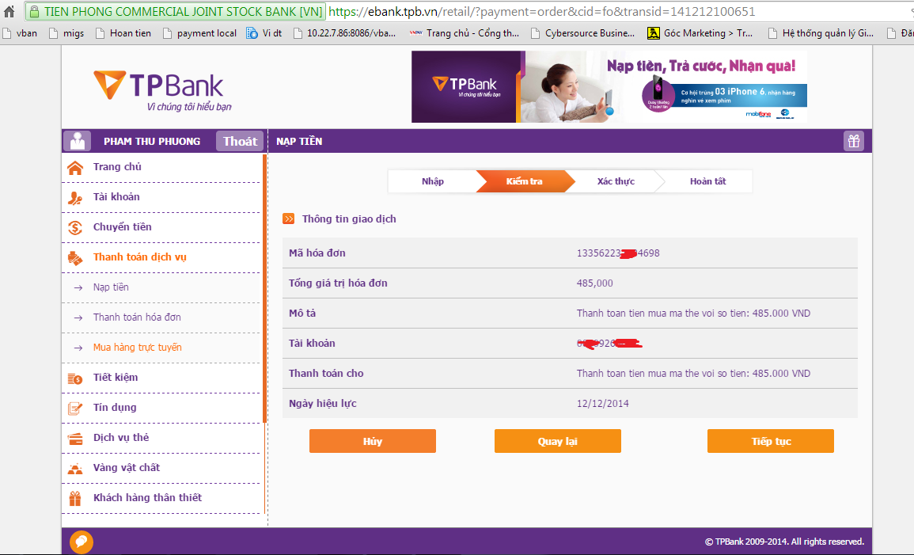Open the 10.22.7.86:8086 bookmark
The image size is (914, 555).
point(344,33)
